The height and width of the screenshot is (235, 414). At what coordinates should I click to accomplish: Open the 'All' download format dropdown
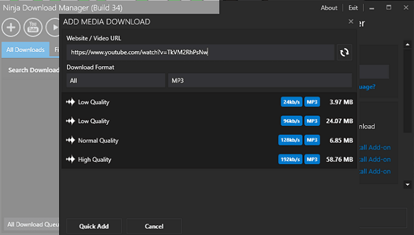tap(116, 81)
